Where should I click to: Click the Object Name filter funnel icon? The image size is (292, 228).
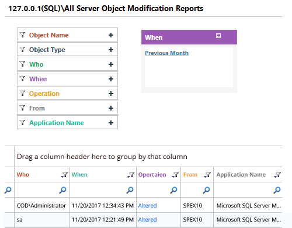pos(23,35)
